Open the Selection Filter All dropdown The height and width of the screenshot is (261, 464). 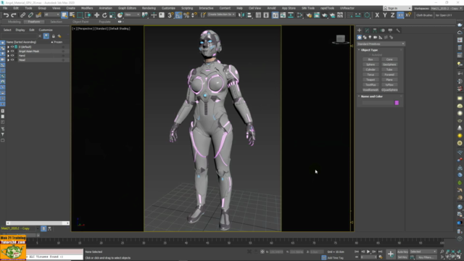[51, 14]
